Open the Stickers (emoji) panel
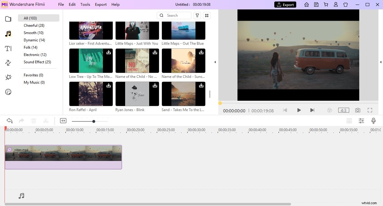This screenshot has width=383, height=206. point(8,92)
